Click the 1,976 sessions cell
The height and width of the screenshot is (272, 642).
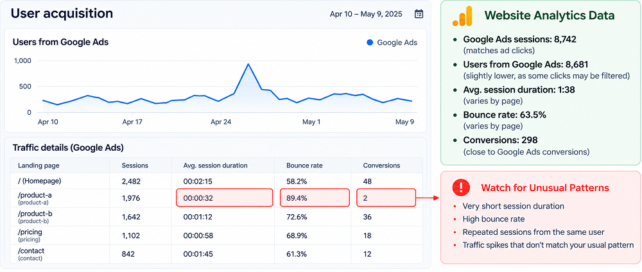[x=131, y=198]
